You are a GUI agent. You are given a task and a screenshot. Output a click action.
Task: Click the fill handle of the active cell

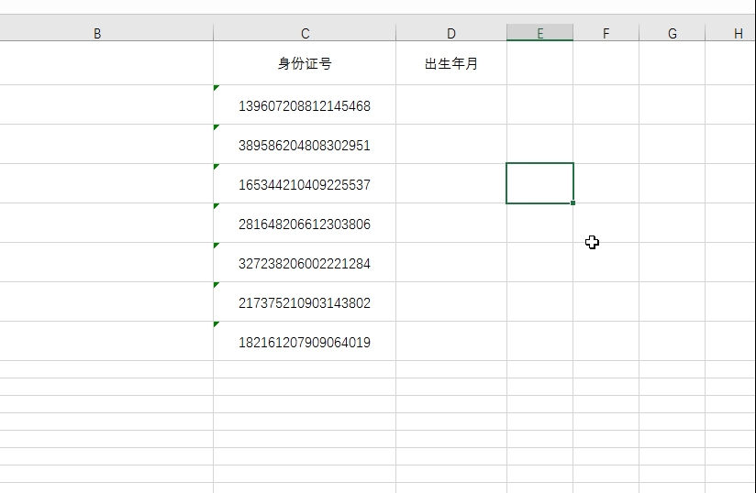pyautogui.click(x=573, y=203)
